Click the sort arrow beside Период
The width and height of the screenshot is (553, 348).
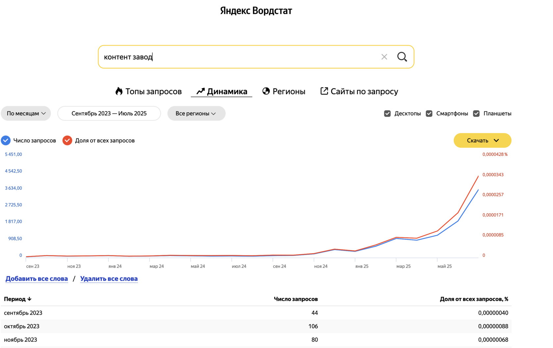pyautogui.click(x=30, y=299)
